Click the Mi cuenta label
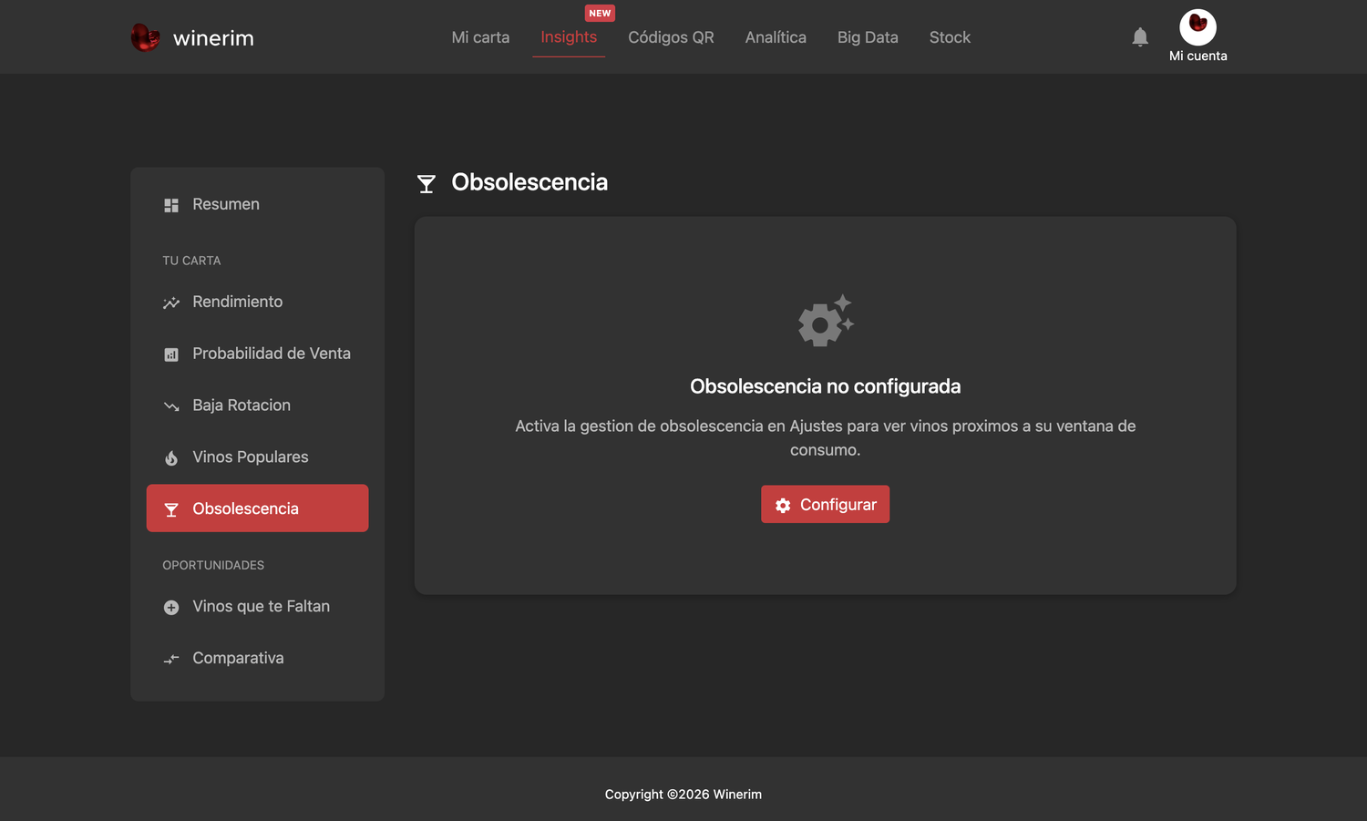This screenshot has height=821, width=1367. point(1197,56)
